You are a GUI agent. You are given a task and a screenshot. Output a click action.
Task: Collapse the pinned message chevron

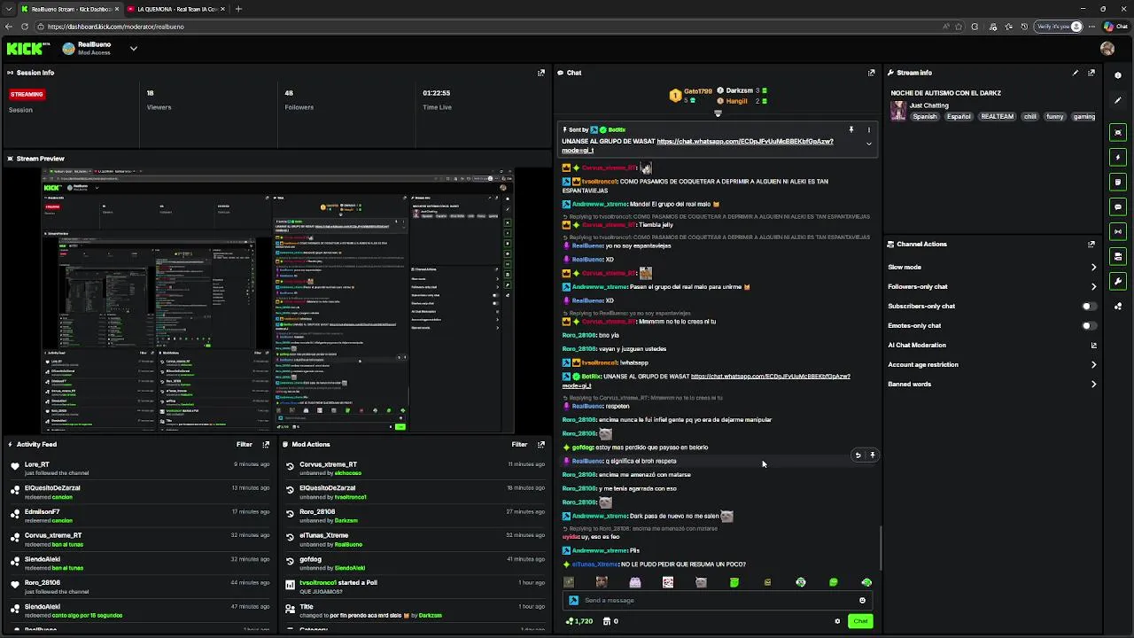coord(868,144)
